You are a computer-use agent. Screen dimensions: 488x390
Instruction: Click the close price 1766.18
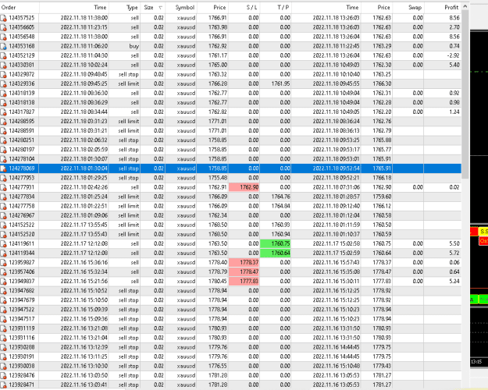click(382, 178)
